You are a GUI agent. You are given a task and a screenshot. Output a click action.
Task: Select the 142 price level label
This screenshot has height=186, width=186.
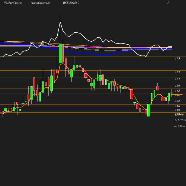pos(177,90)
